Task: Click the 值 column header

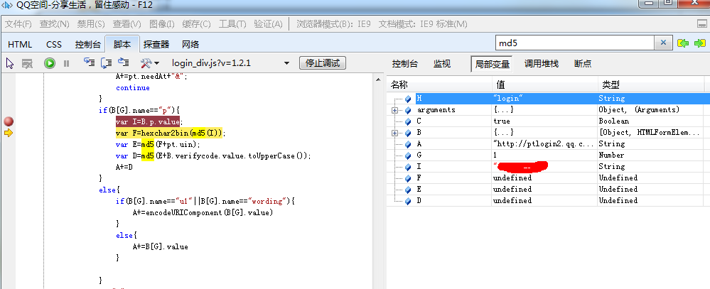Action: coord(544,84)
